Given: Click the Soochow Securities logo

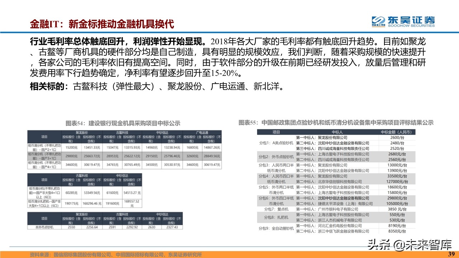Looking at the screenshot, I should tap(403, 21).
